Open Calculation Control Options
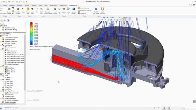 click(48, 11)
